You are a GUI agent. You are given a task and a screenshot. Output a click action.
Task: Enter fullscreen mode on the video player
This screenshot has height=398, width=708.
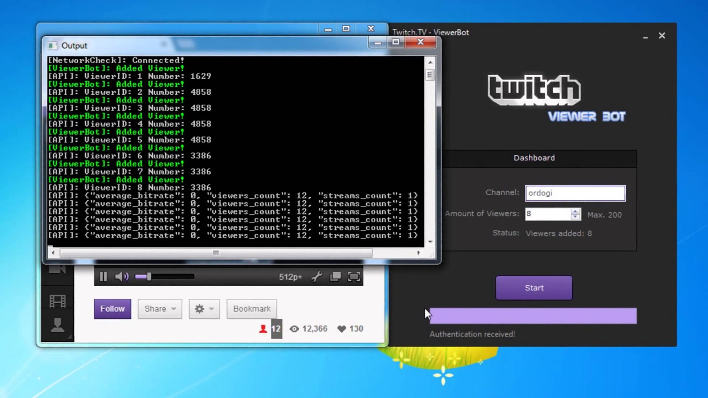click(x=354, y=277)
